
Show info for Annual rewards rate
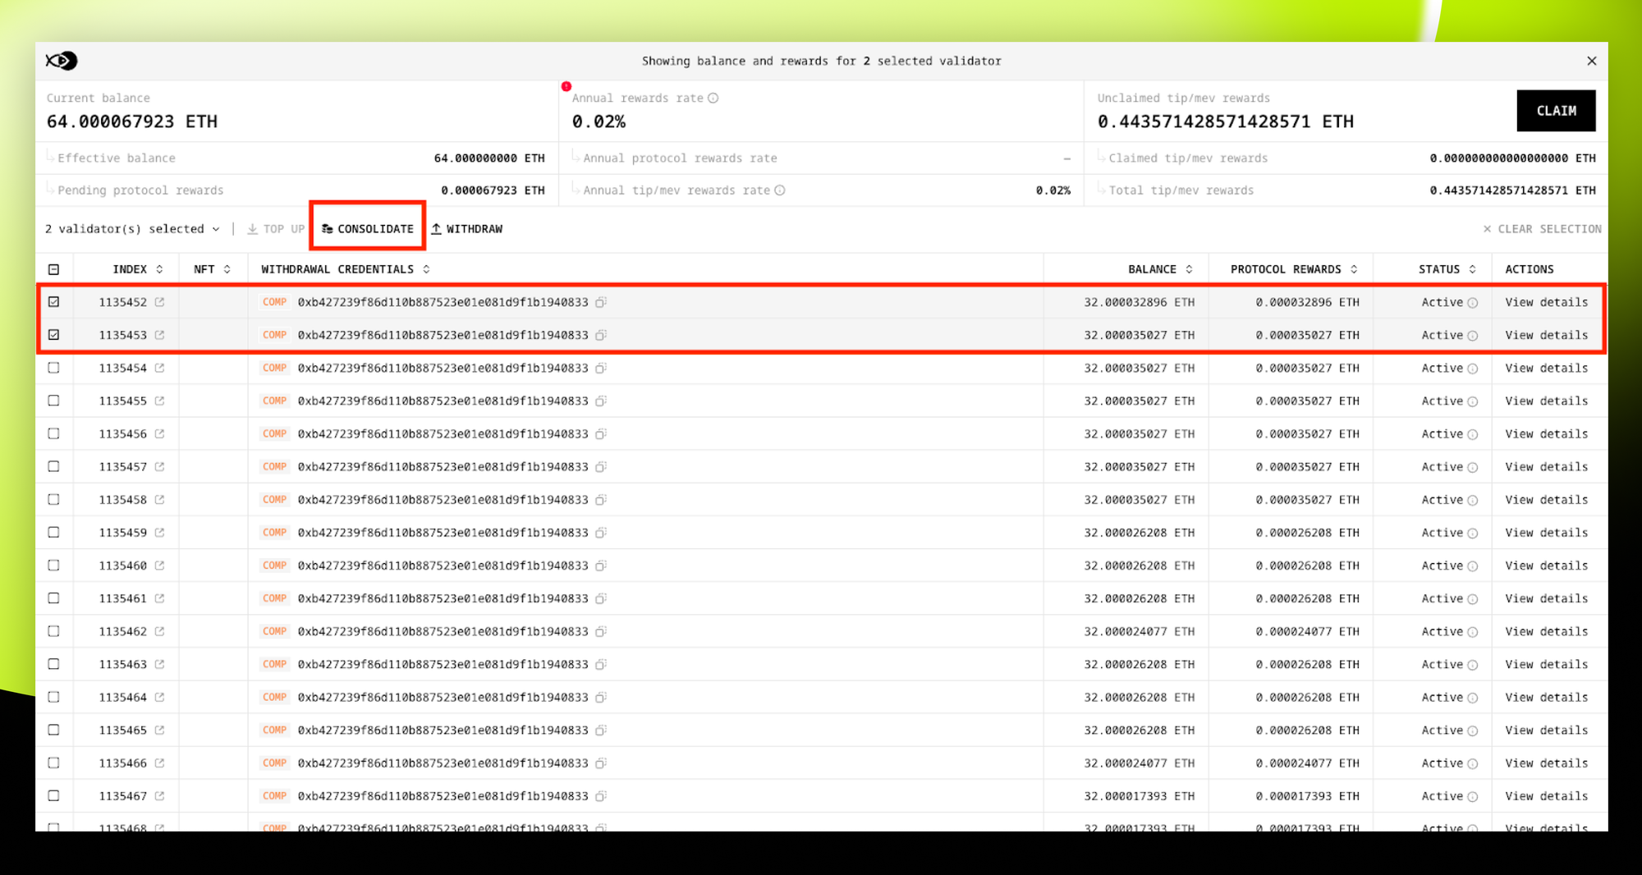[x=713, y=98]
